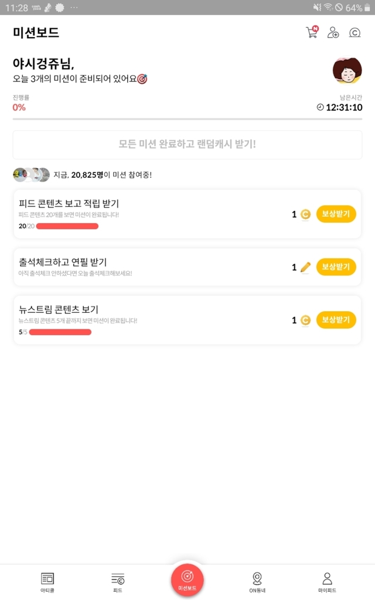Go to the 마이피드 tab

coord(327,582)
